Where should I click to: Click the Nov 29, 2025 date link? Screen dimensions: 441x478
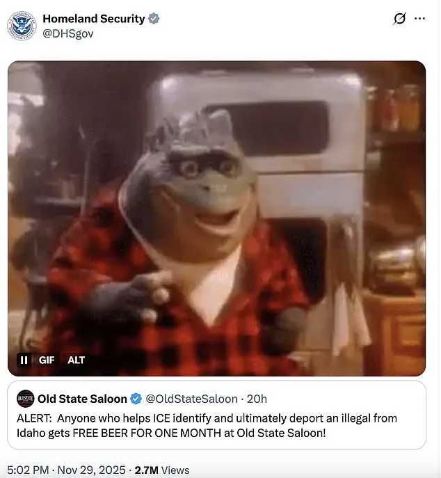(x=91, y=470)
